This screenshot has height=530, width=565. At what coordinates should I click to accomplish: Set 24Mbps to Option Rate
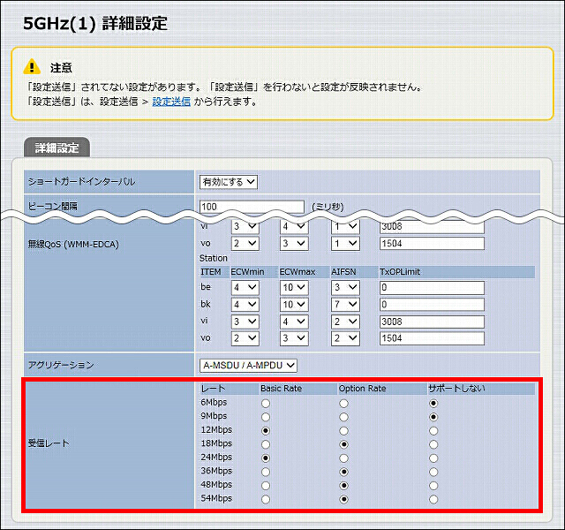coord(343,458)
